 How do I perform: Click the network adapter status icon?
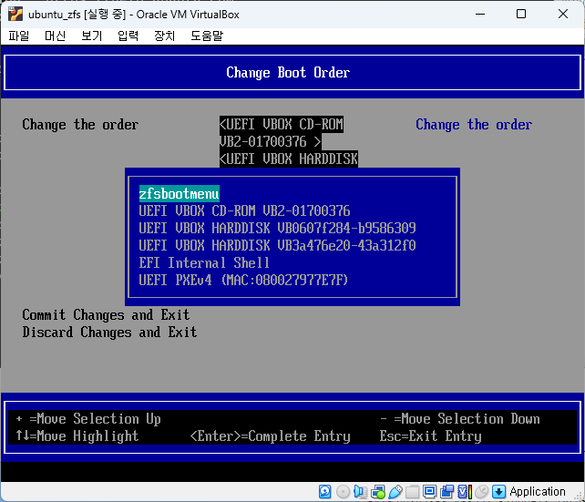coord(377,492)
